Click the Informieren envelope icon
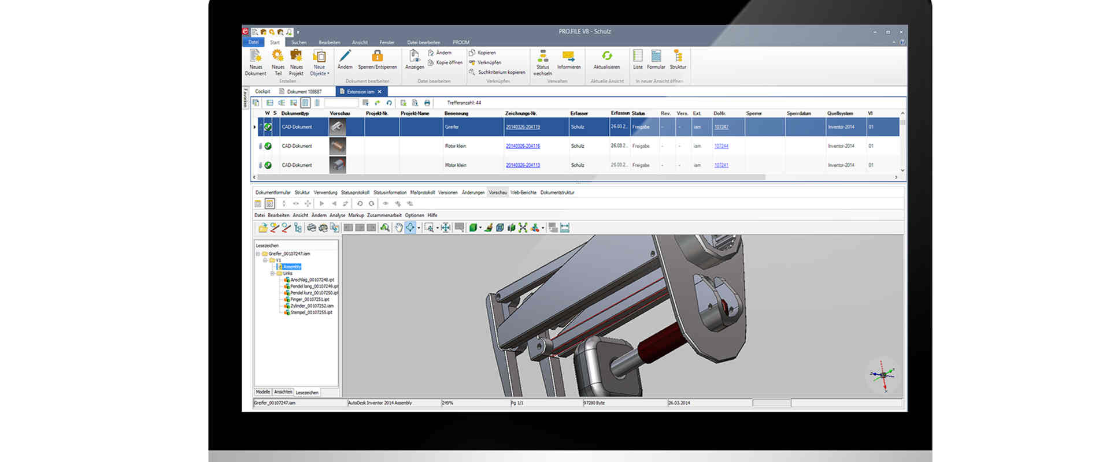Screen dimensions: 1110x462 [568, 56]
